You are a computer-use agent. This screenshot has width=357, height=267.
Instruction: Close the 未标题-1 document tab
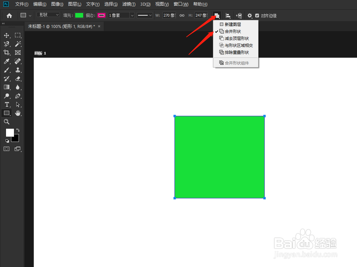click(99, 26)
